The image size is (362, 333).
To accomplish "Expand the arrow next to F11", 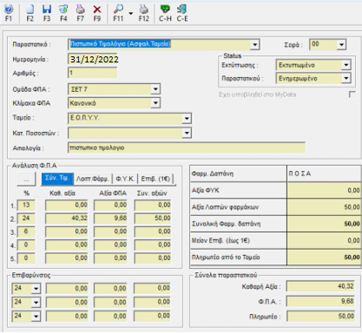I will [x=131, y=13].
